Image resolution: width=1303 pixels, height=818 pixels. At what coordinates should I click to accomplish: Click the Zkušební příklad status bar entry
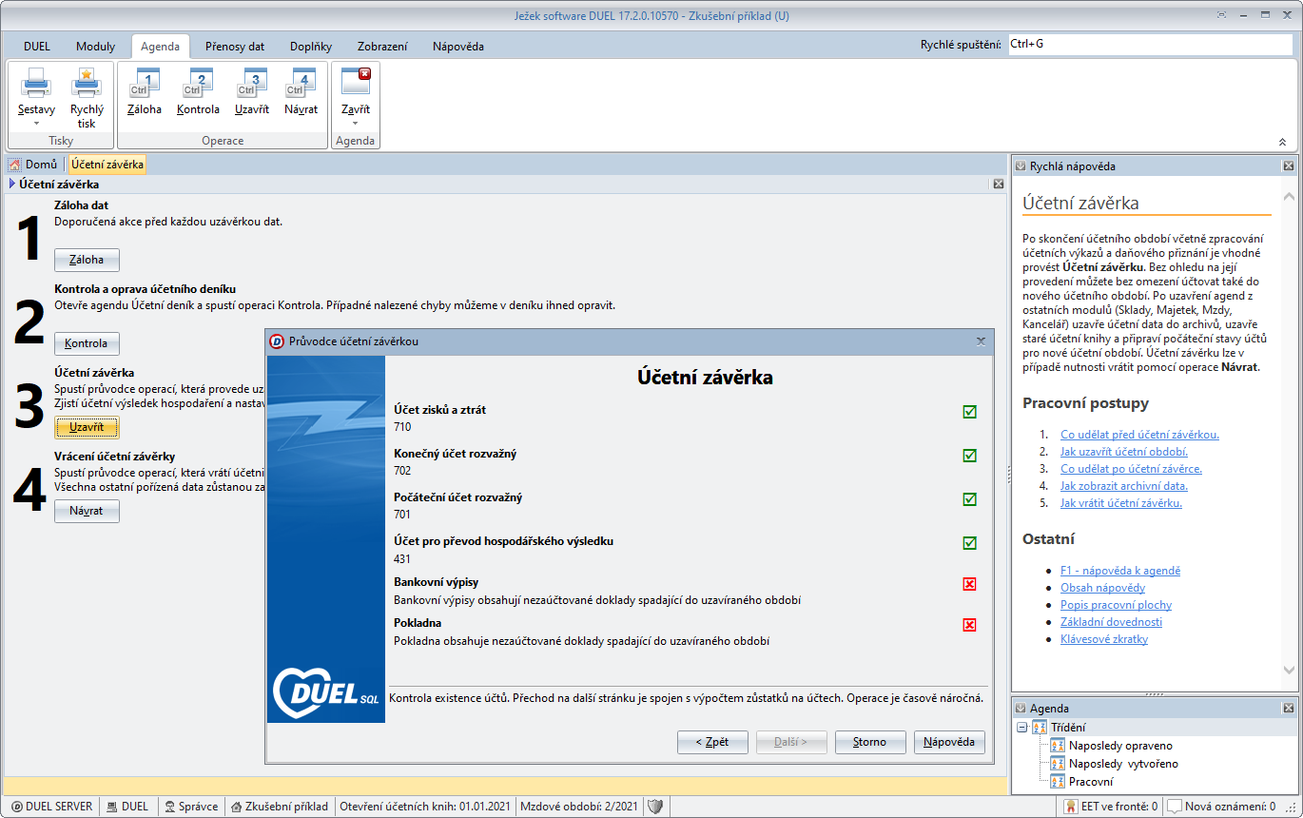(x=280, y=807)
